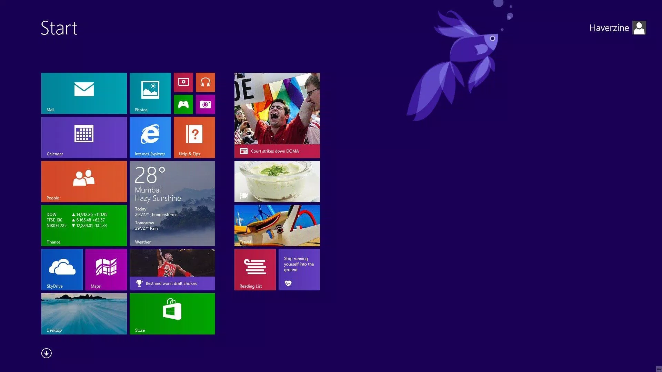The height and width of the screenshot is (372, 662).
Task: Open the Video app tile
Action: pyautogui.click(x=183, y=82)
